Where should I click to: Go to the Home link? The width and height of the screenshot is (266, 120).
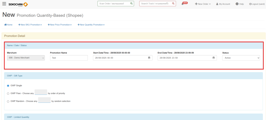coord(8,25)
